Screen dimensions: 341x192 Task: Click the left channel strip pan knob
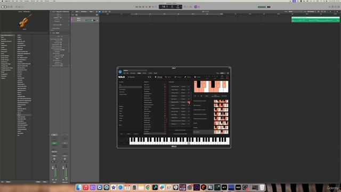[54, 159]
